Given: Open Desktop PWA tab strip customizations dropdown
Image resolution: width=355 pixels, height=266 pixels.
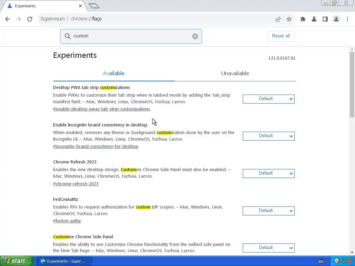Looking at the screenshot, I should (x=269, y=99).
